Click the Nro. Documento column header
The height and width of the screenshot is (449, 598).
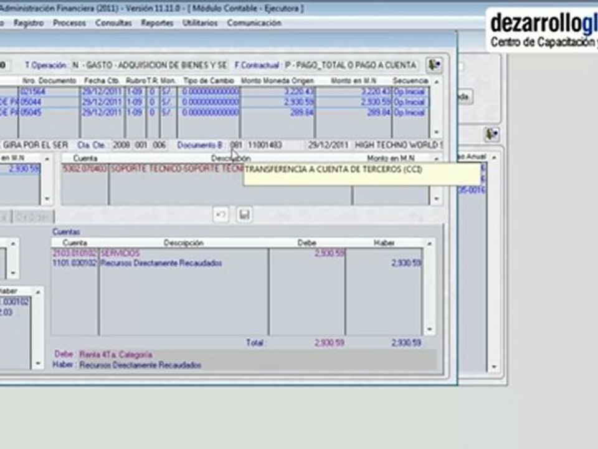[49, 80]
